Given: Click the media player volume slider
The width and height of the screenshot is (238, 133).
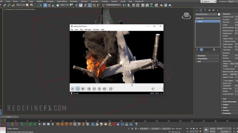Looking at the screenshot, I should 160,89.
